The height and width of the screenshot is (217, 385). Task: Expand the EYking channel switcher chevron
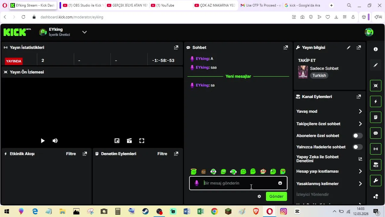(85, 32)
